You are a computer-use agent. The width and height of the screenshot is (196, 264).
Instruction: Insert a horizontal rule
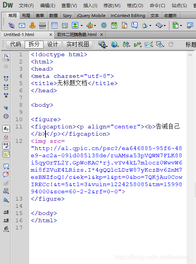42,25
